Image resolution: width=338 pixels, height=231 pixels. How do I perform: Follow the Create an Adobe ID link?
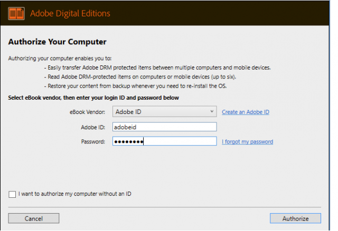(x=246, y=112)
